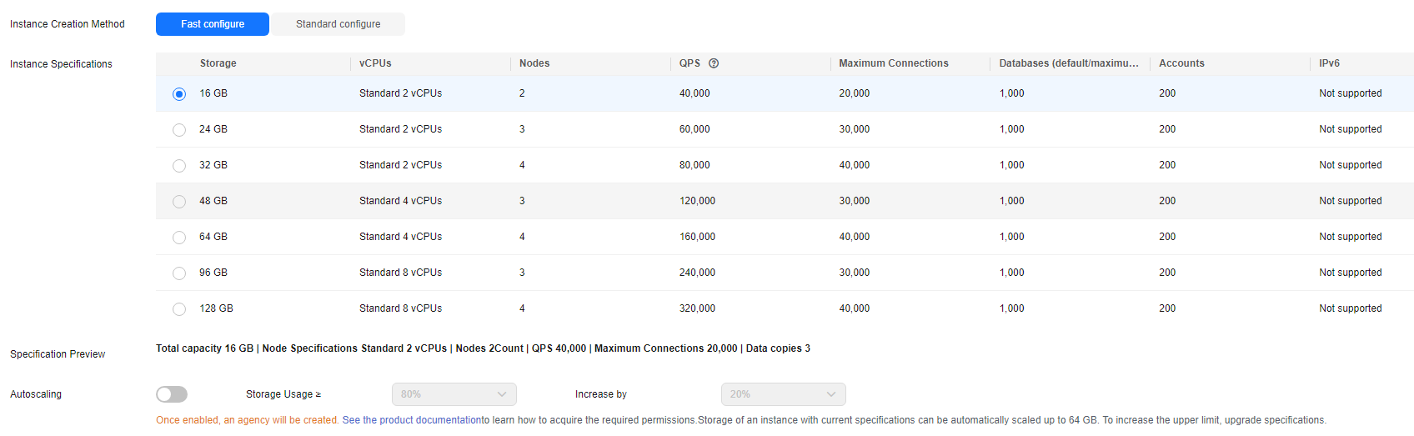
Task: Select the 32 GB storage radio button
Action: 179,166
